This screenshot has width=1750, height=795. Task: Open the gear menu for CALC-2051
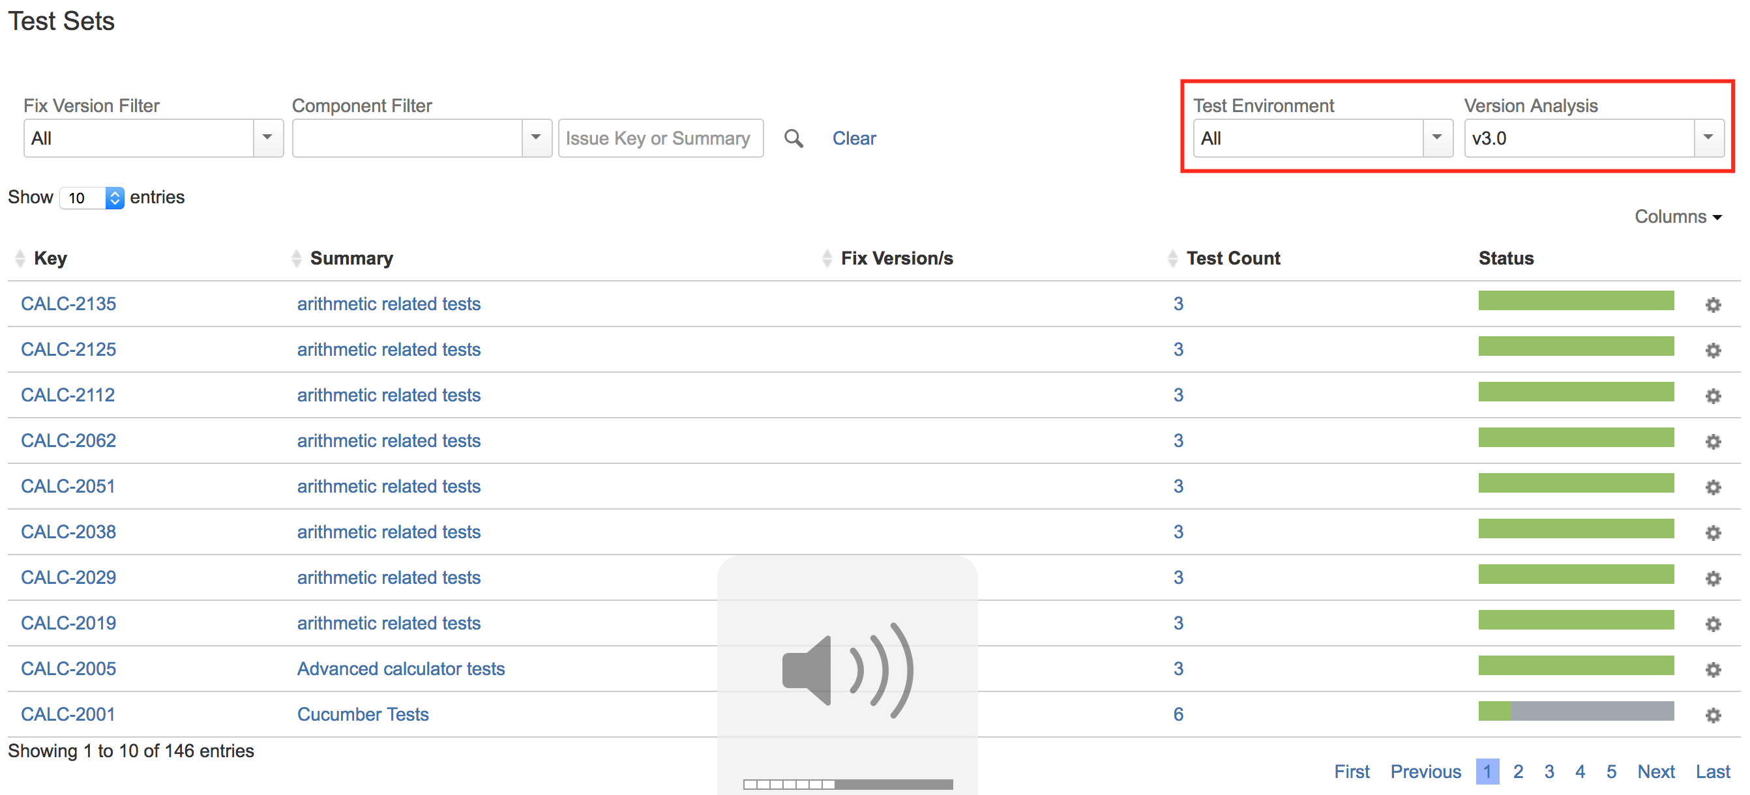coord(1713,487)
